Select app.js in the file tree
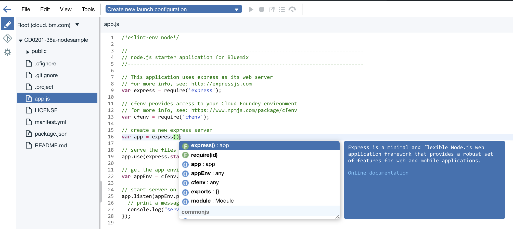 [x=57, y=98]
